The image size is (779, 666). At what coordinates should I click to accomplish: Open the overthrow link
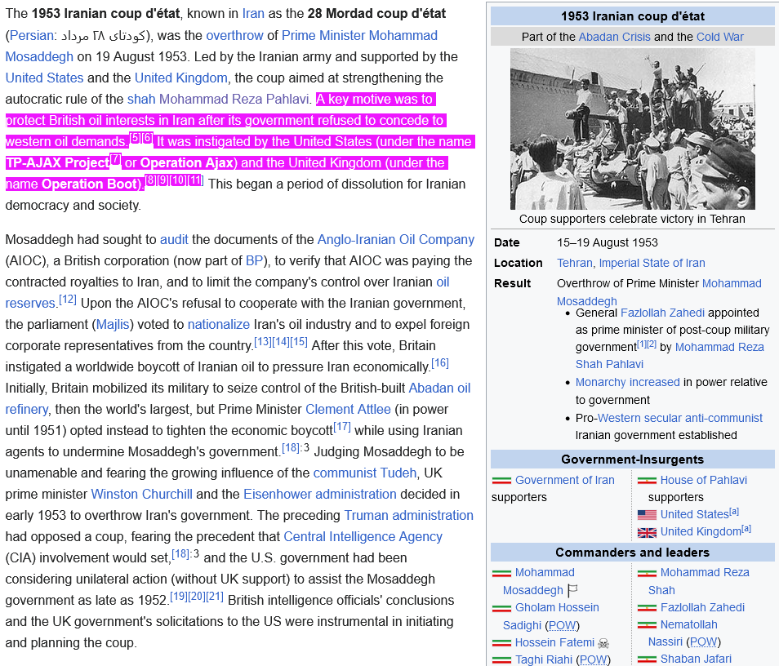click(x=234, y=36)
